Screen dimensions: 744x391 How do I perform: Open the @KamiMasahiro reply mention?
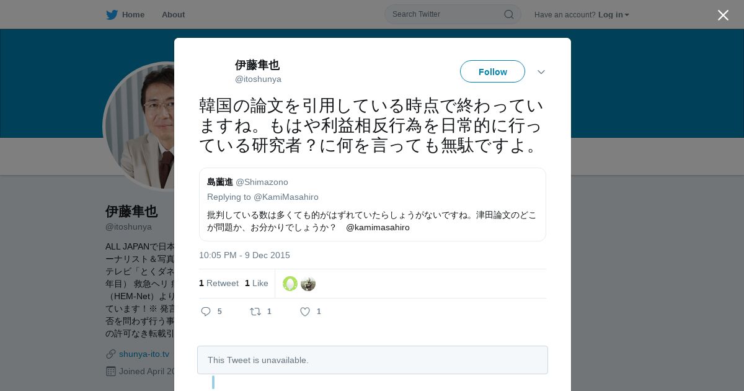(286, 197)
